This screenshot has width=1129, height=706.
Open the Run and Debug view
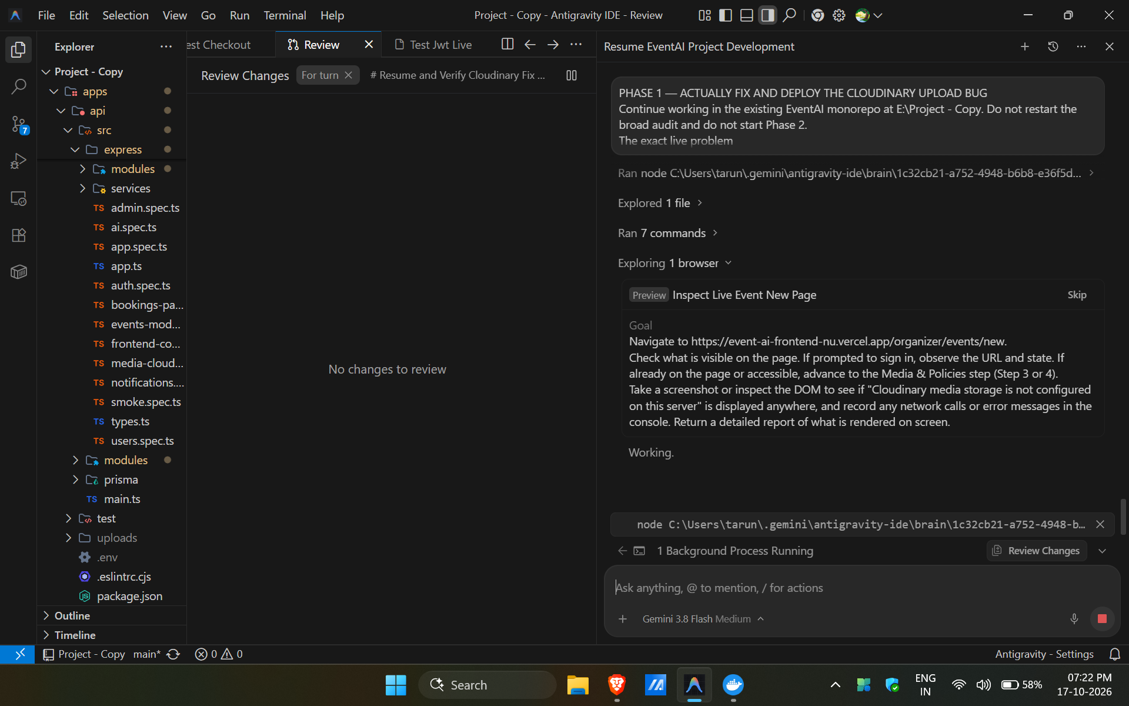click(18, 161)
